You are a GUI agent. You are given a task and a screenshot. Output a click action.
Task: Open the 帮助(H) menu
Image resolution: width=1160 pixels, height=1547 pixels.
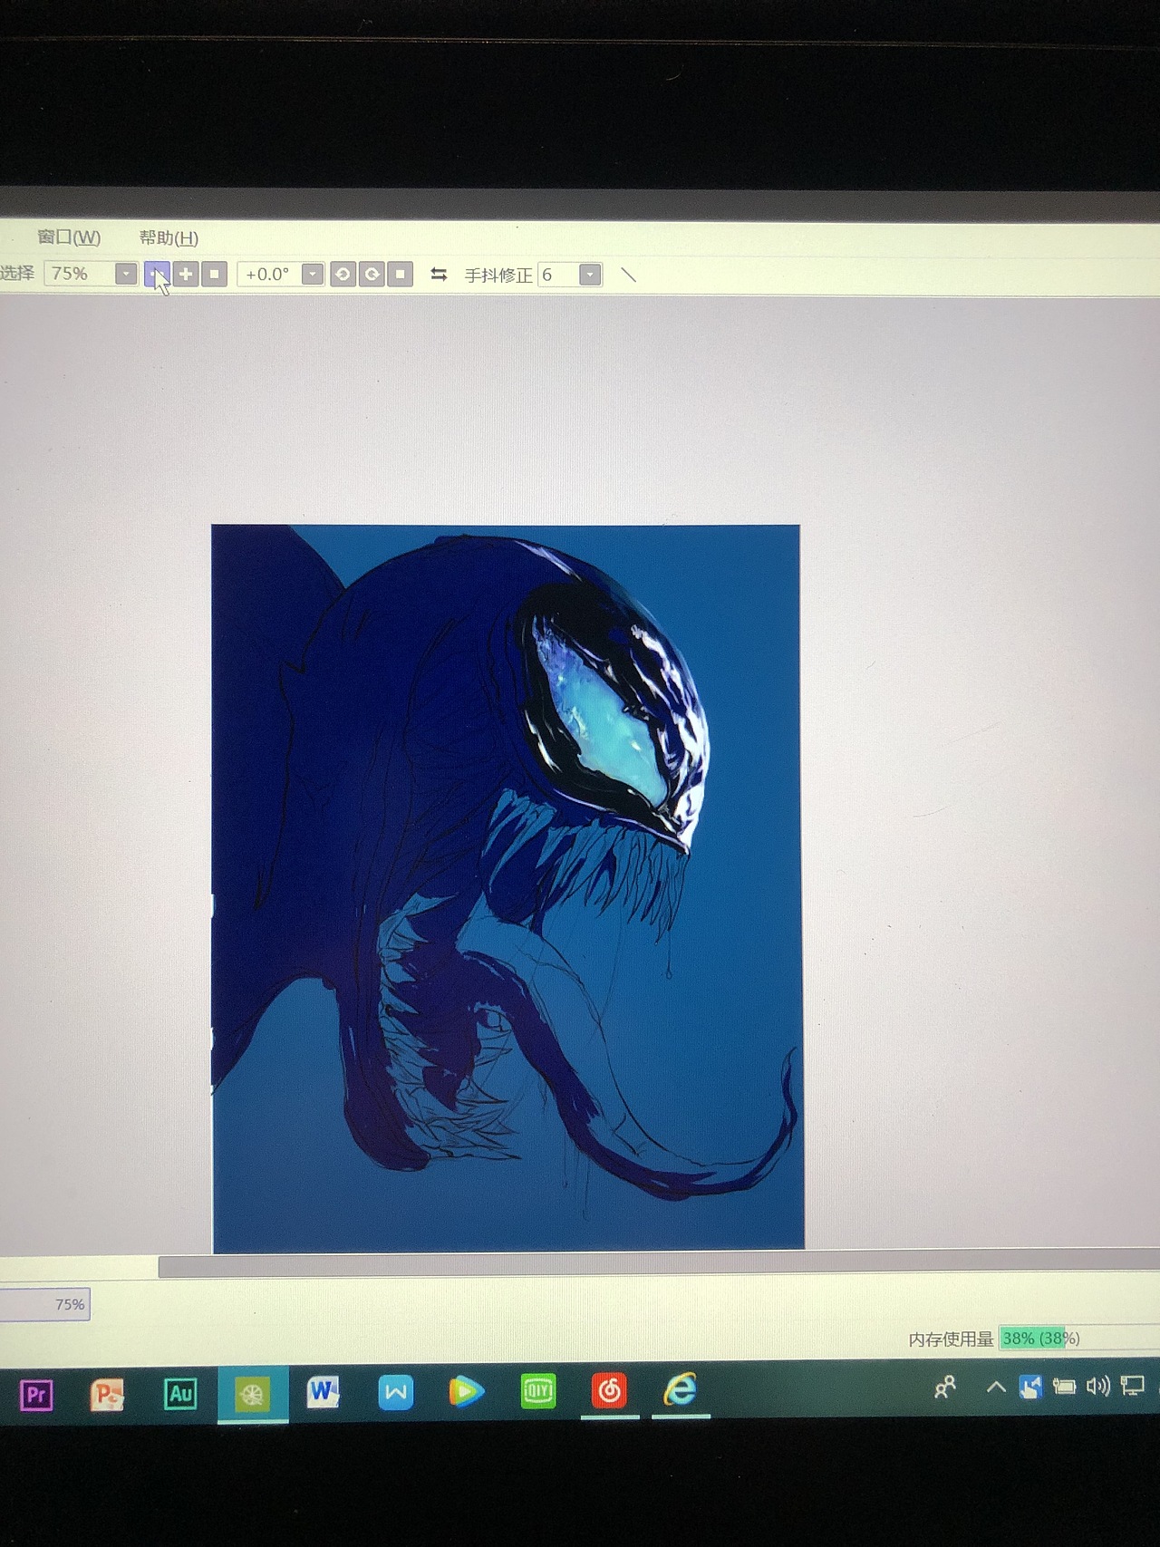(169, 238)
